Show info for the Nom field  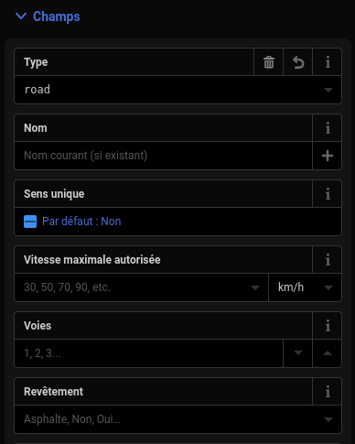click(x=328, y=128)
